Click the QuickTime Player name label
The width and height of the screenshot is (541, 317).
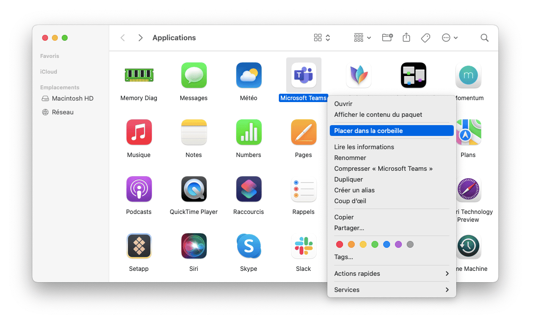click(194, 211)
